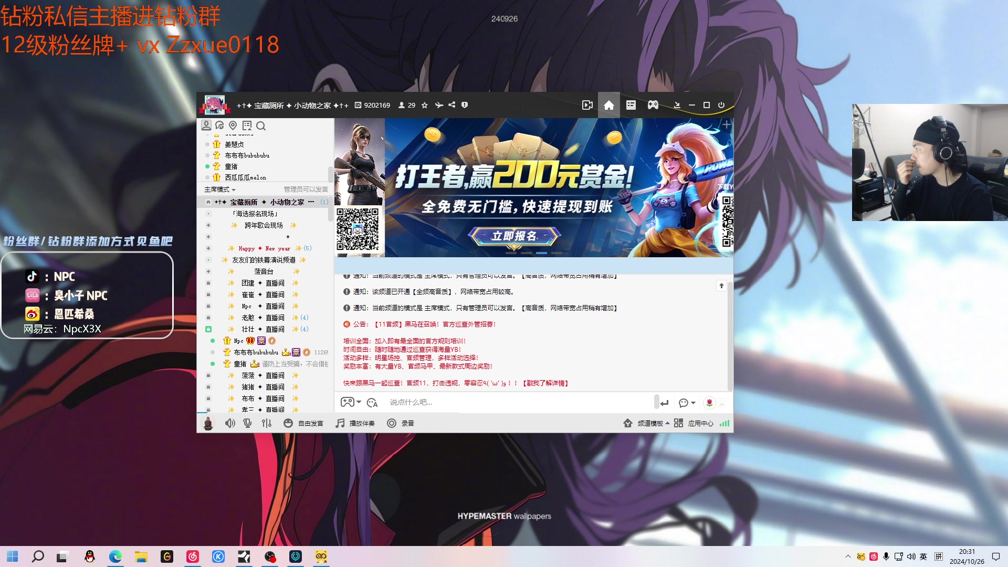The image size is (1008, 567).
Task: Click the download arrow icon in title bar
Action: click(677, 105)
